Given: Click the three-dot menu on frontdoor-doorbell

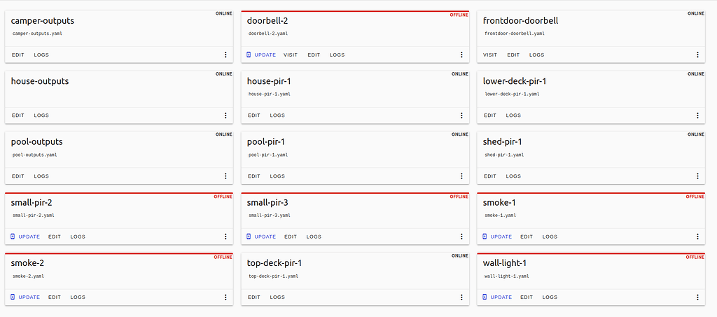Looking at the screenshot, I should [697, 55].
